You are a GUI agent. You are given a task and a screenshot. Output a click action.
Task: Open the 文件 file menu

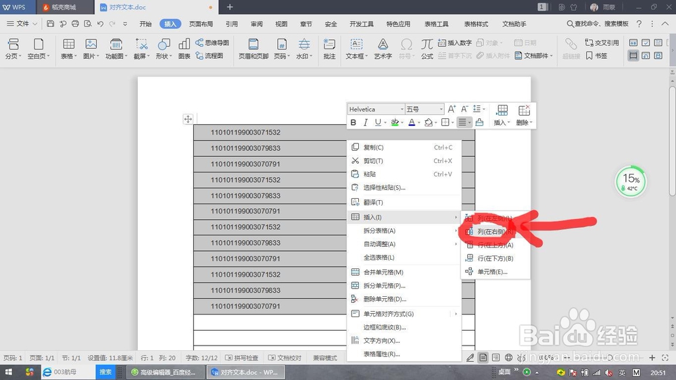tap(21, 24)
